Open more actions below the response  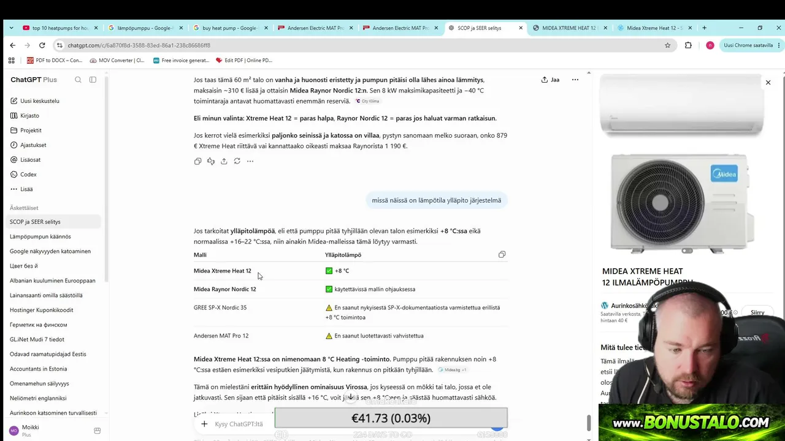tap(250, 161)
